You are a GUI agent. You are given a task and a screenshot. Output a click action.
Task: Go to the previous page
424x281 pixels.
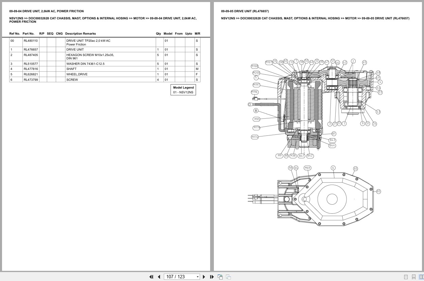point(159,277)
